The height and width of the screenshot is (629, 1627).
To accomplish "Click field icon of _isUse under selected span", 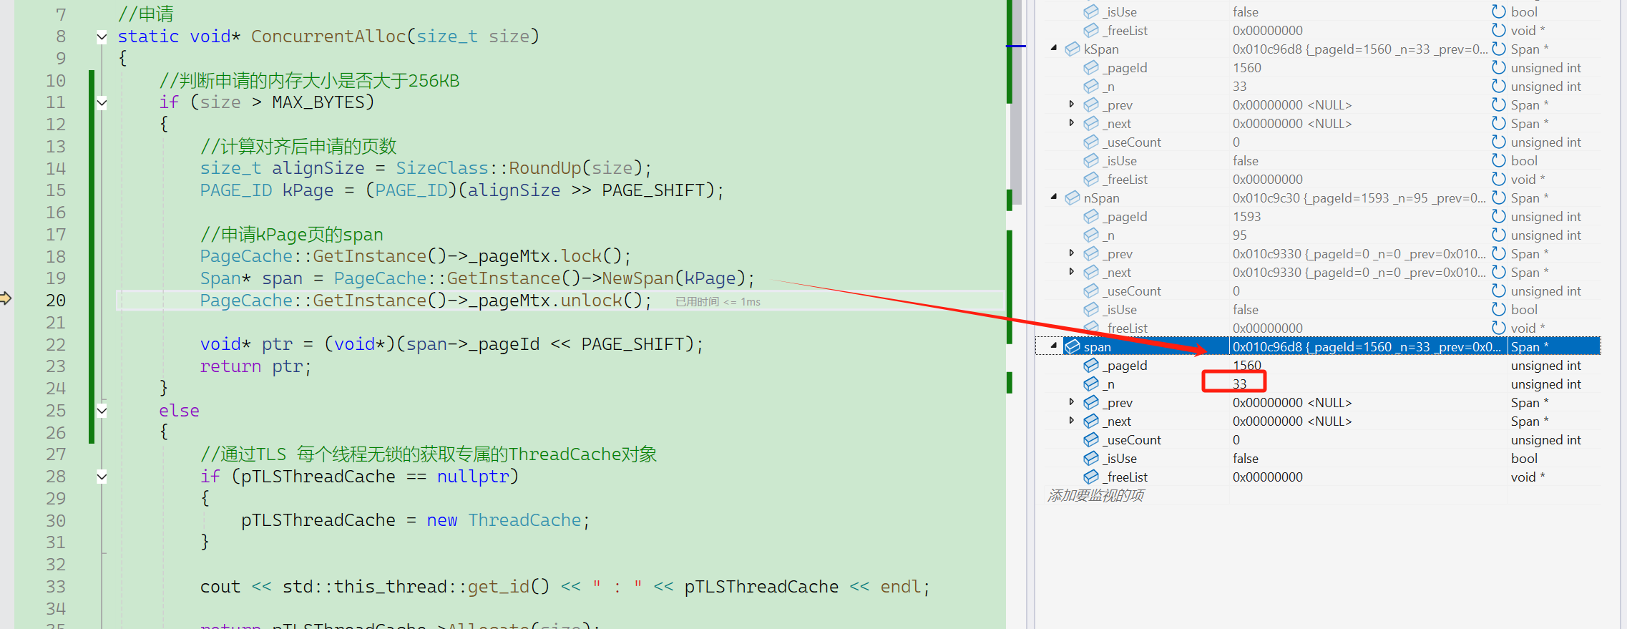I will [x=1091, y=458].
